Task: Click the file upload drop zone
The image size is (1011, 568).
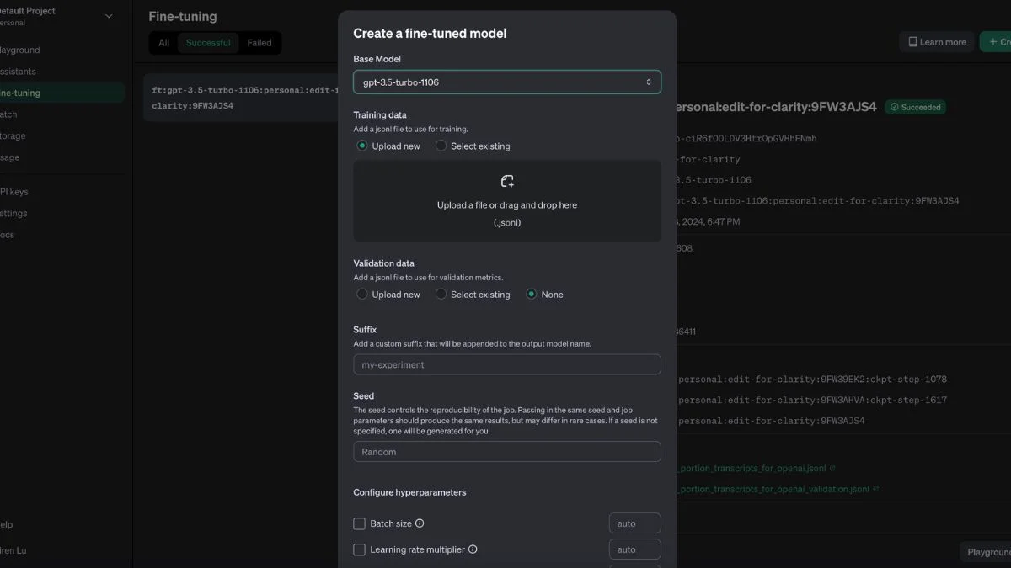Action: click(x=507, y=201)
